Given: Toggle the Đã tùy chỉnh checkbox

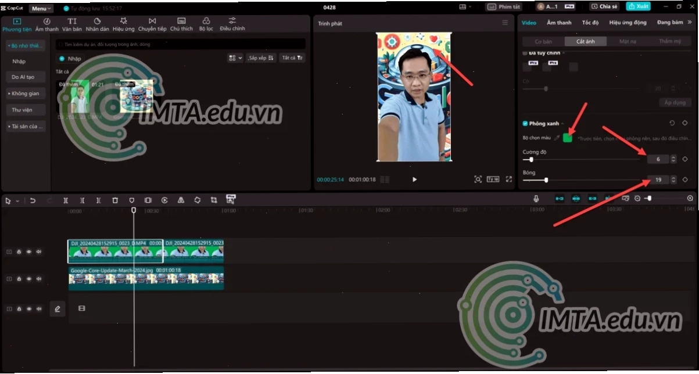Looking at the screenshot, I should [x=525, y=53].
